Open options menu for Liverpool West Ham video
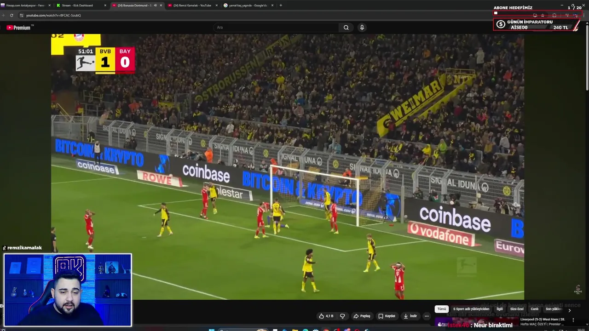589x331 pixels. [573, 320]
